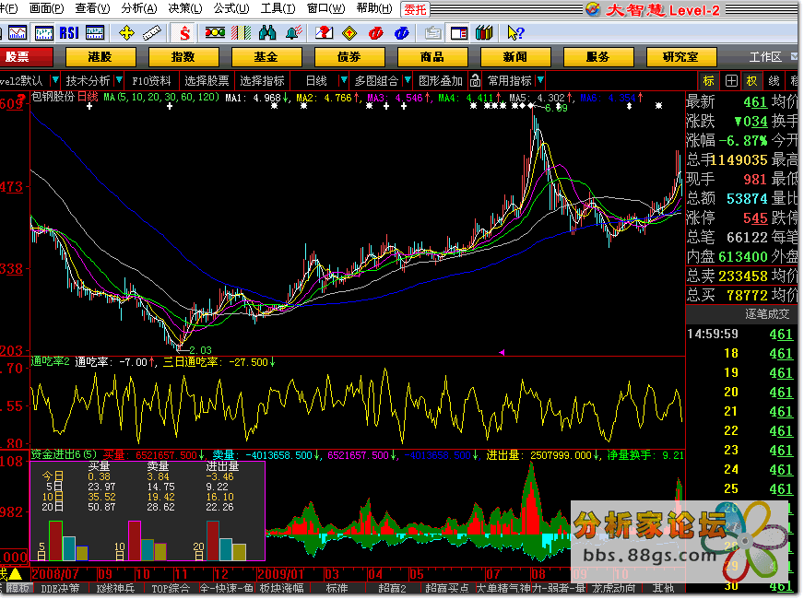This screenshot has height=599, width=804.
Task: Open the 决策(L) menu
Action: (185, 8)
